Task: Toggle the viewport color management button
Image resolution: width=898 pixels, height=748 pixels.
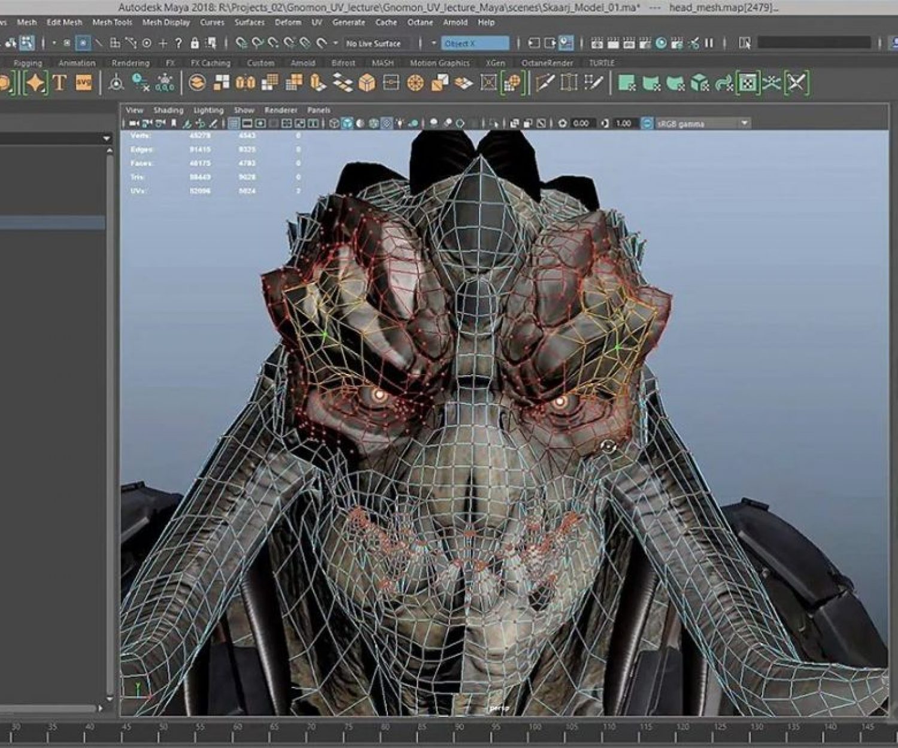Action: (x=647, y=123)
